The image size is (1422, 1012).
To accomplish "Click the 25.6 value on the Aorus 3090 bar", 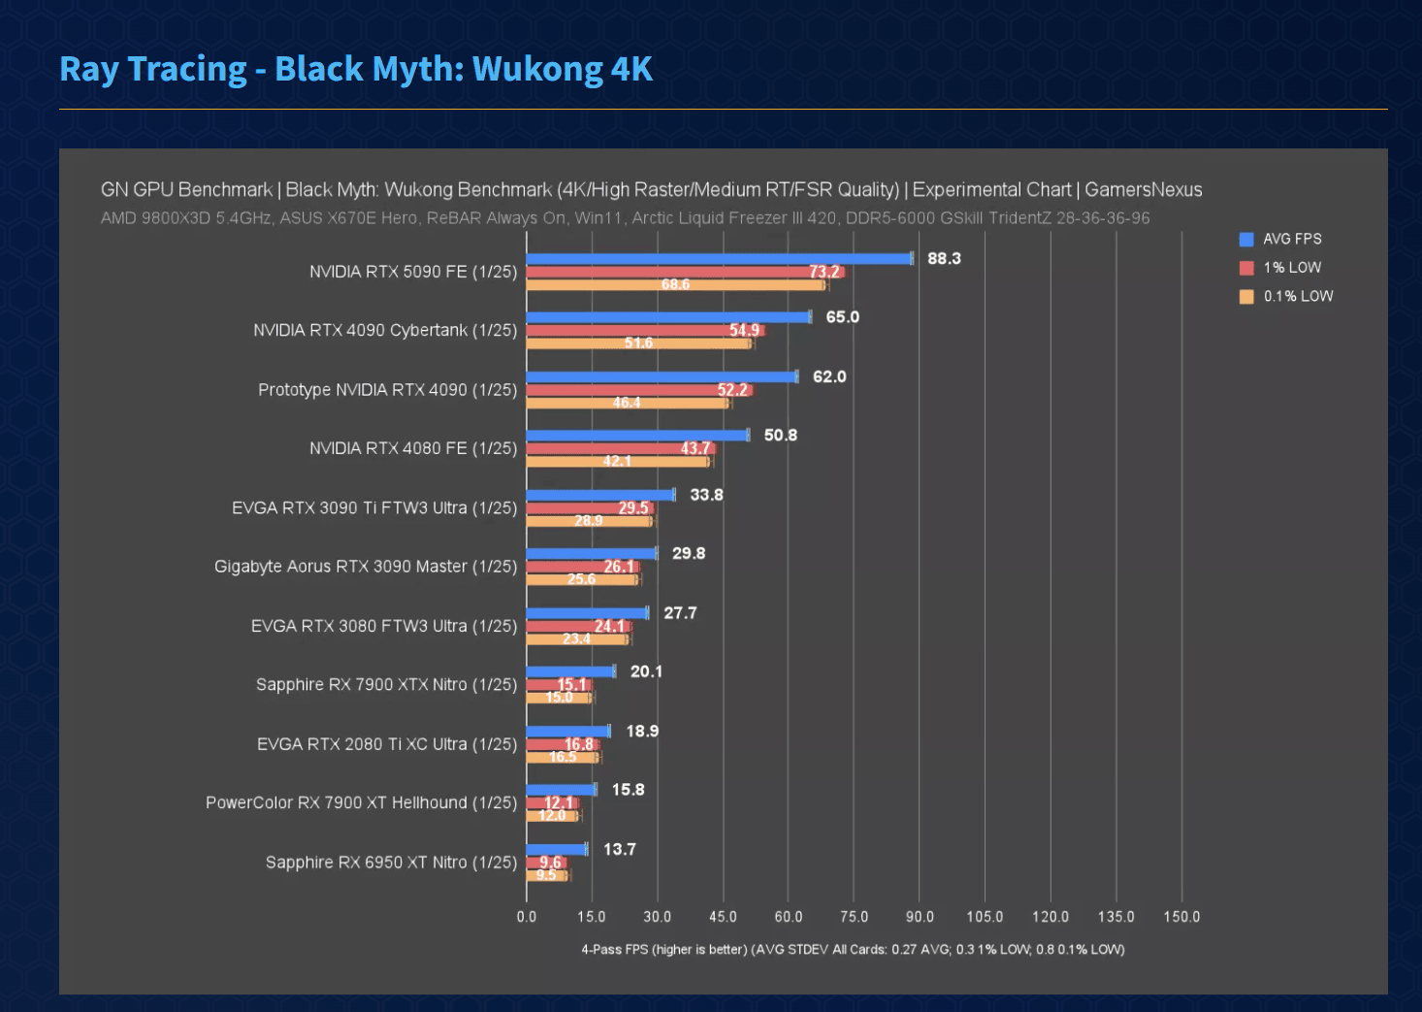I will tap(582, 580).
